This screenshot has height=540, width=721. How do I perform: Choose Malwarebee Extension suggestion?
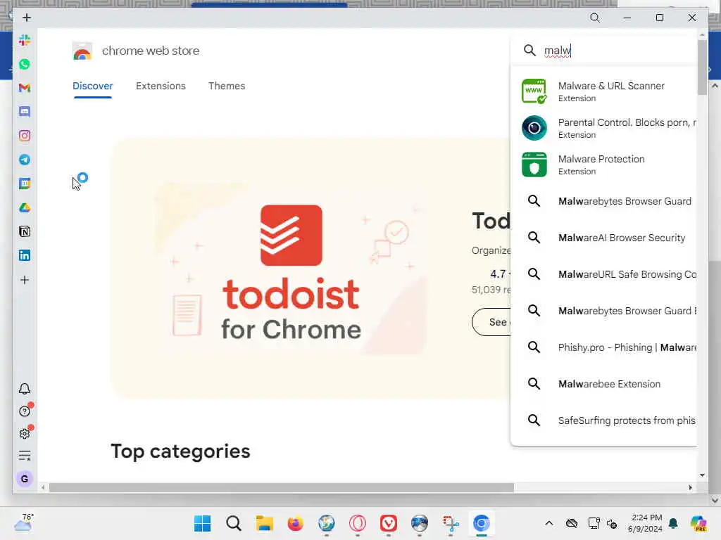click(603, 384)
